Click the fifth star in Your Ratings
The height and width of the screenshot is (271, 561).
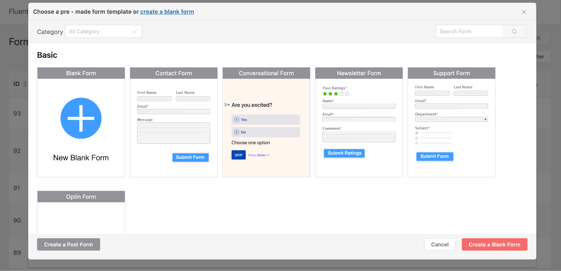point(347,94)
